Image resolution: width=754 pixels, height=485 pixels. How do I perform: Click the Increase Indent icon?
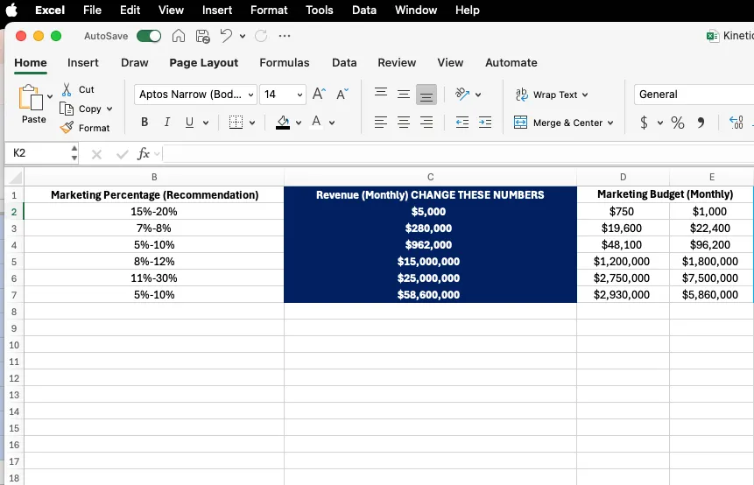484,123
